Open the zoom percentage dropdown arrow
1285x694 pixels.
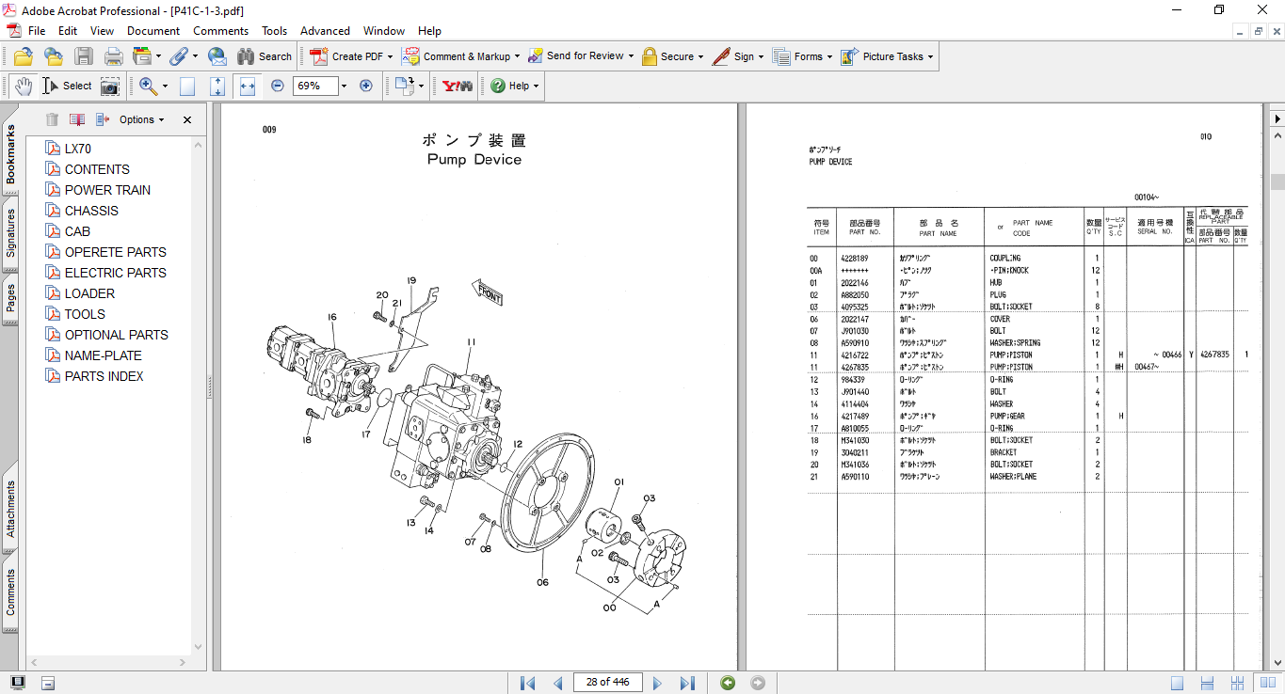pyautogui.click(x=344, y=86)
